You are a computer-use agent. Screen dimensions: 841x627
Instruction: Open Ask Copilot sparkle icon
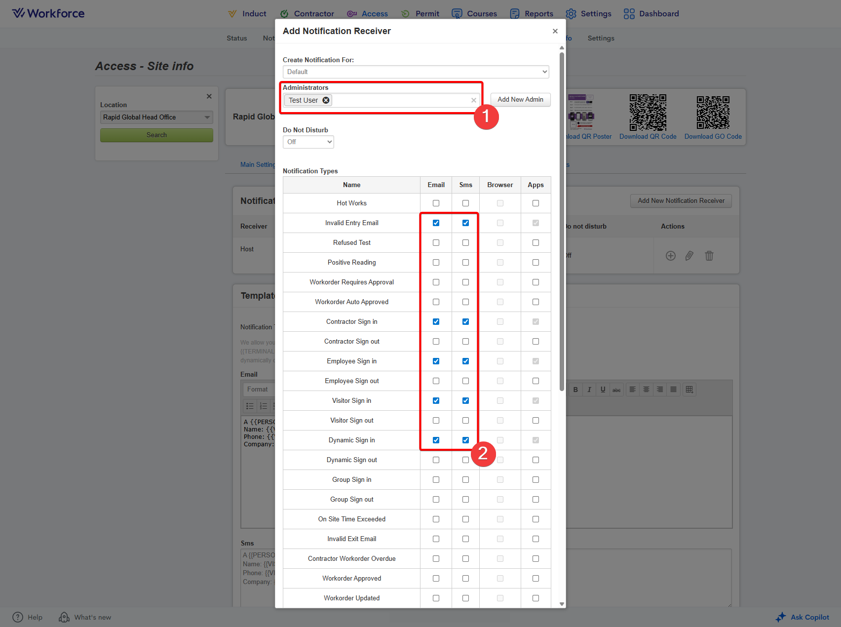coord(780,617)
